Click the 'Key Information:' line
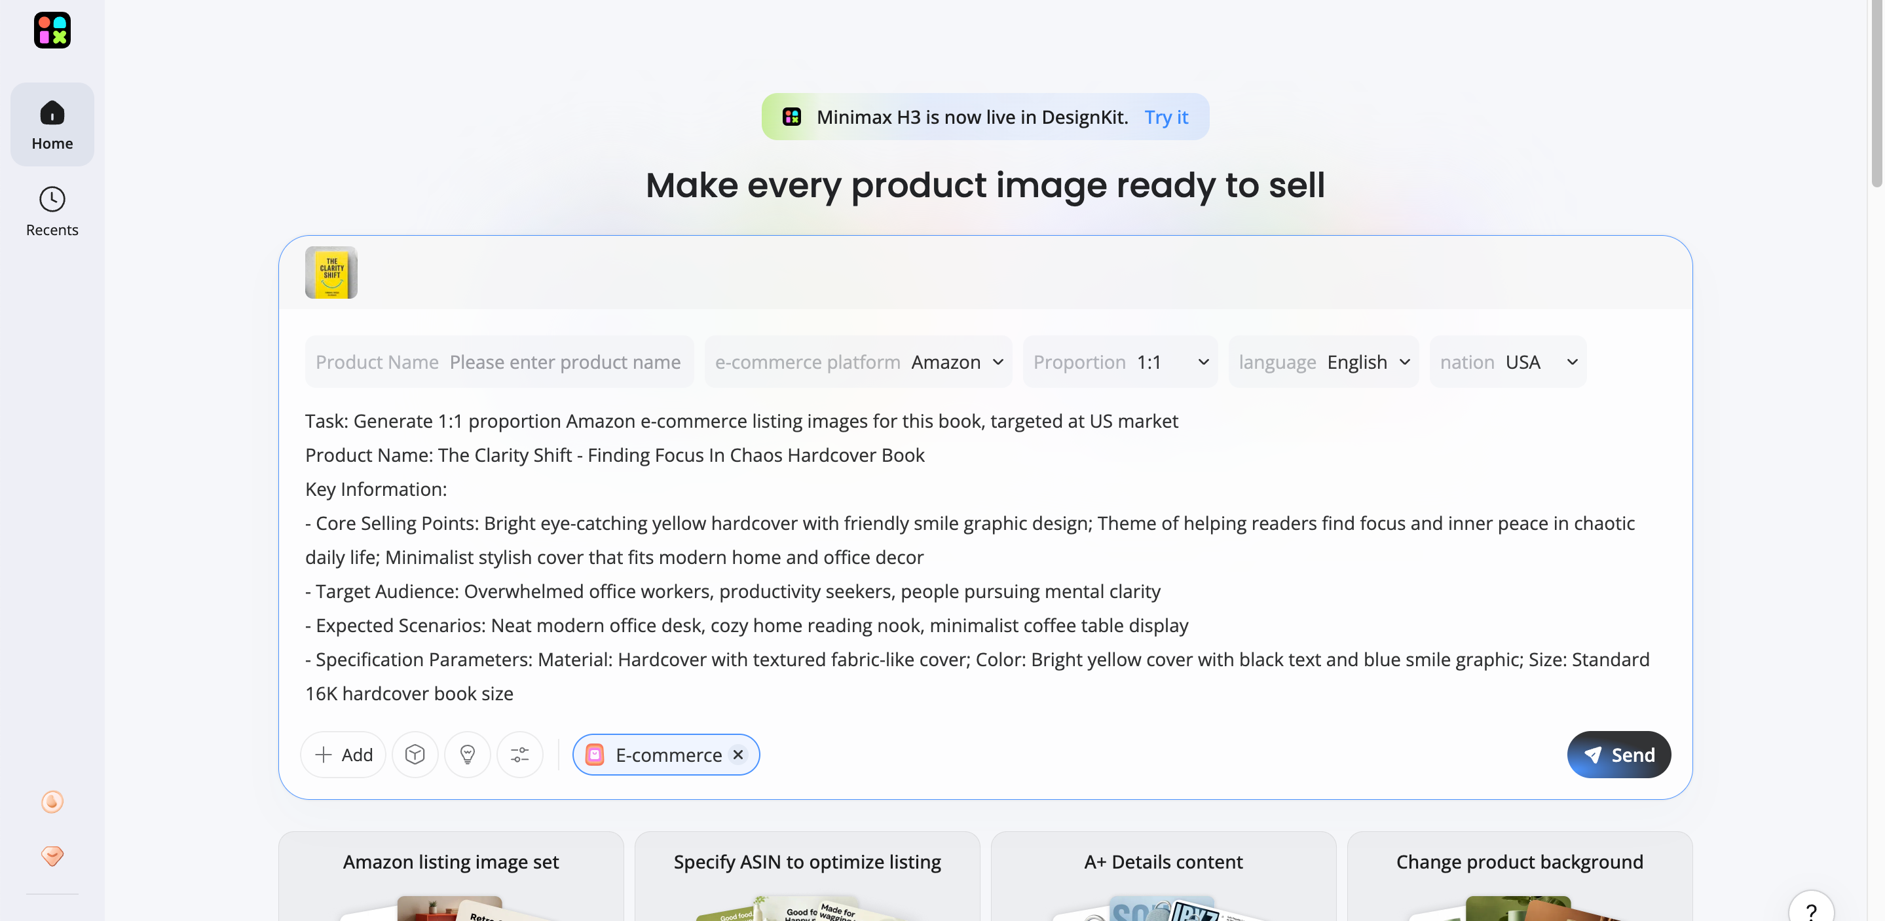This screenshot has height=921, width=1885. [376, 489]
